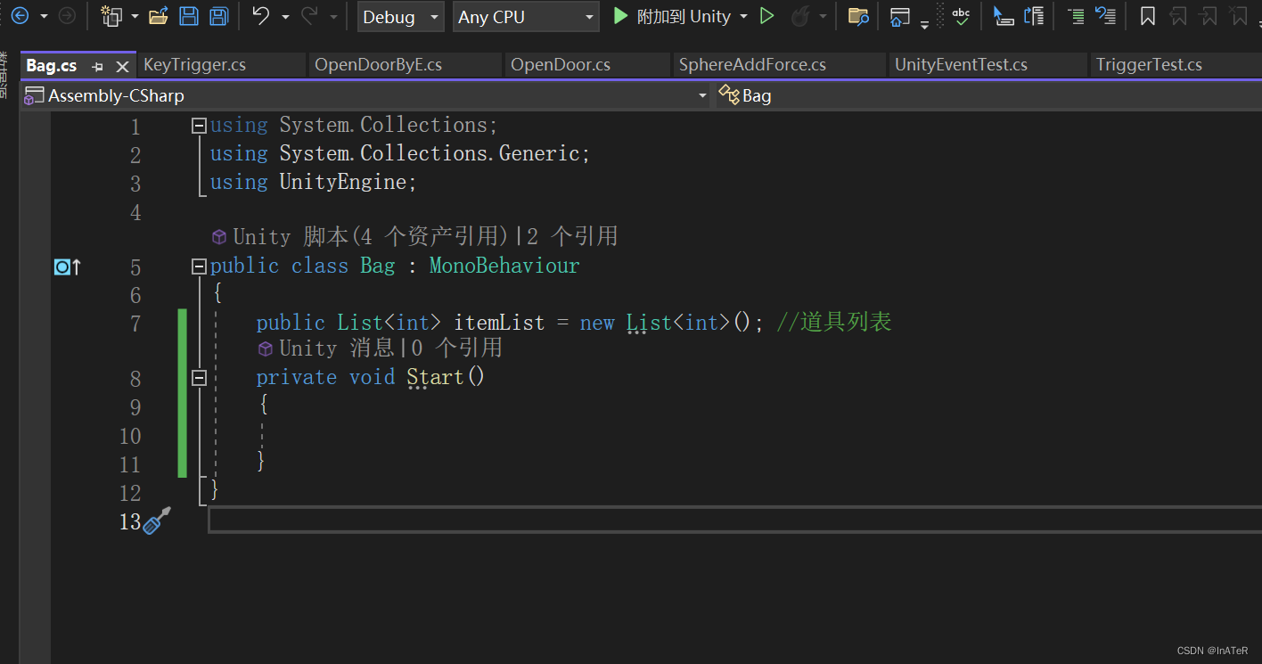The width and height of the screenshot is (1262, 664).
Task: Toggle the abc spell check icon
Action: click(960, 15)
